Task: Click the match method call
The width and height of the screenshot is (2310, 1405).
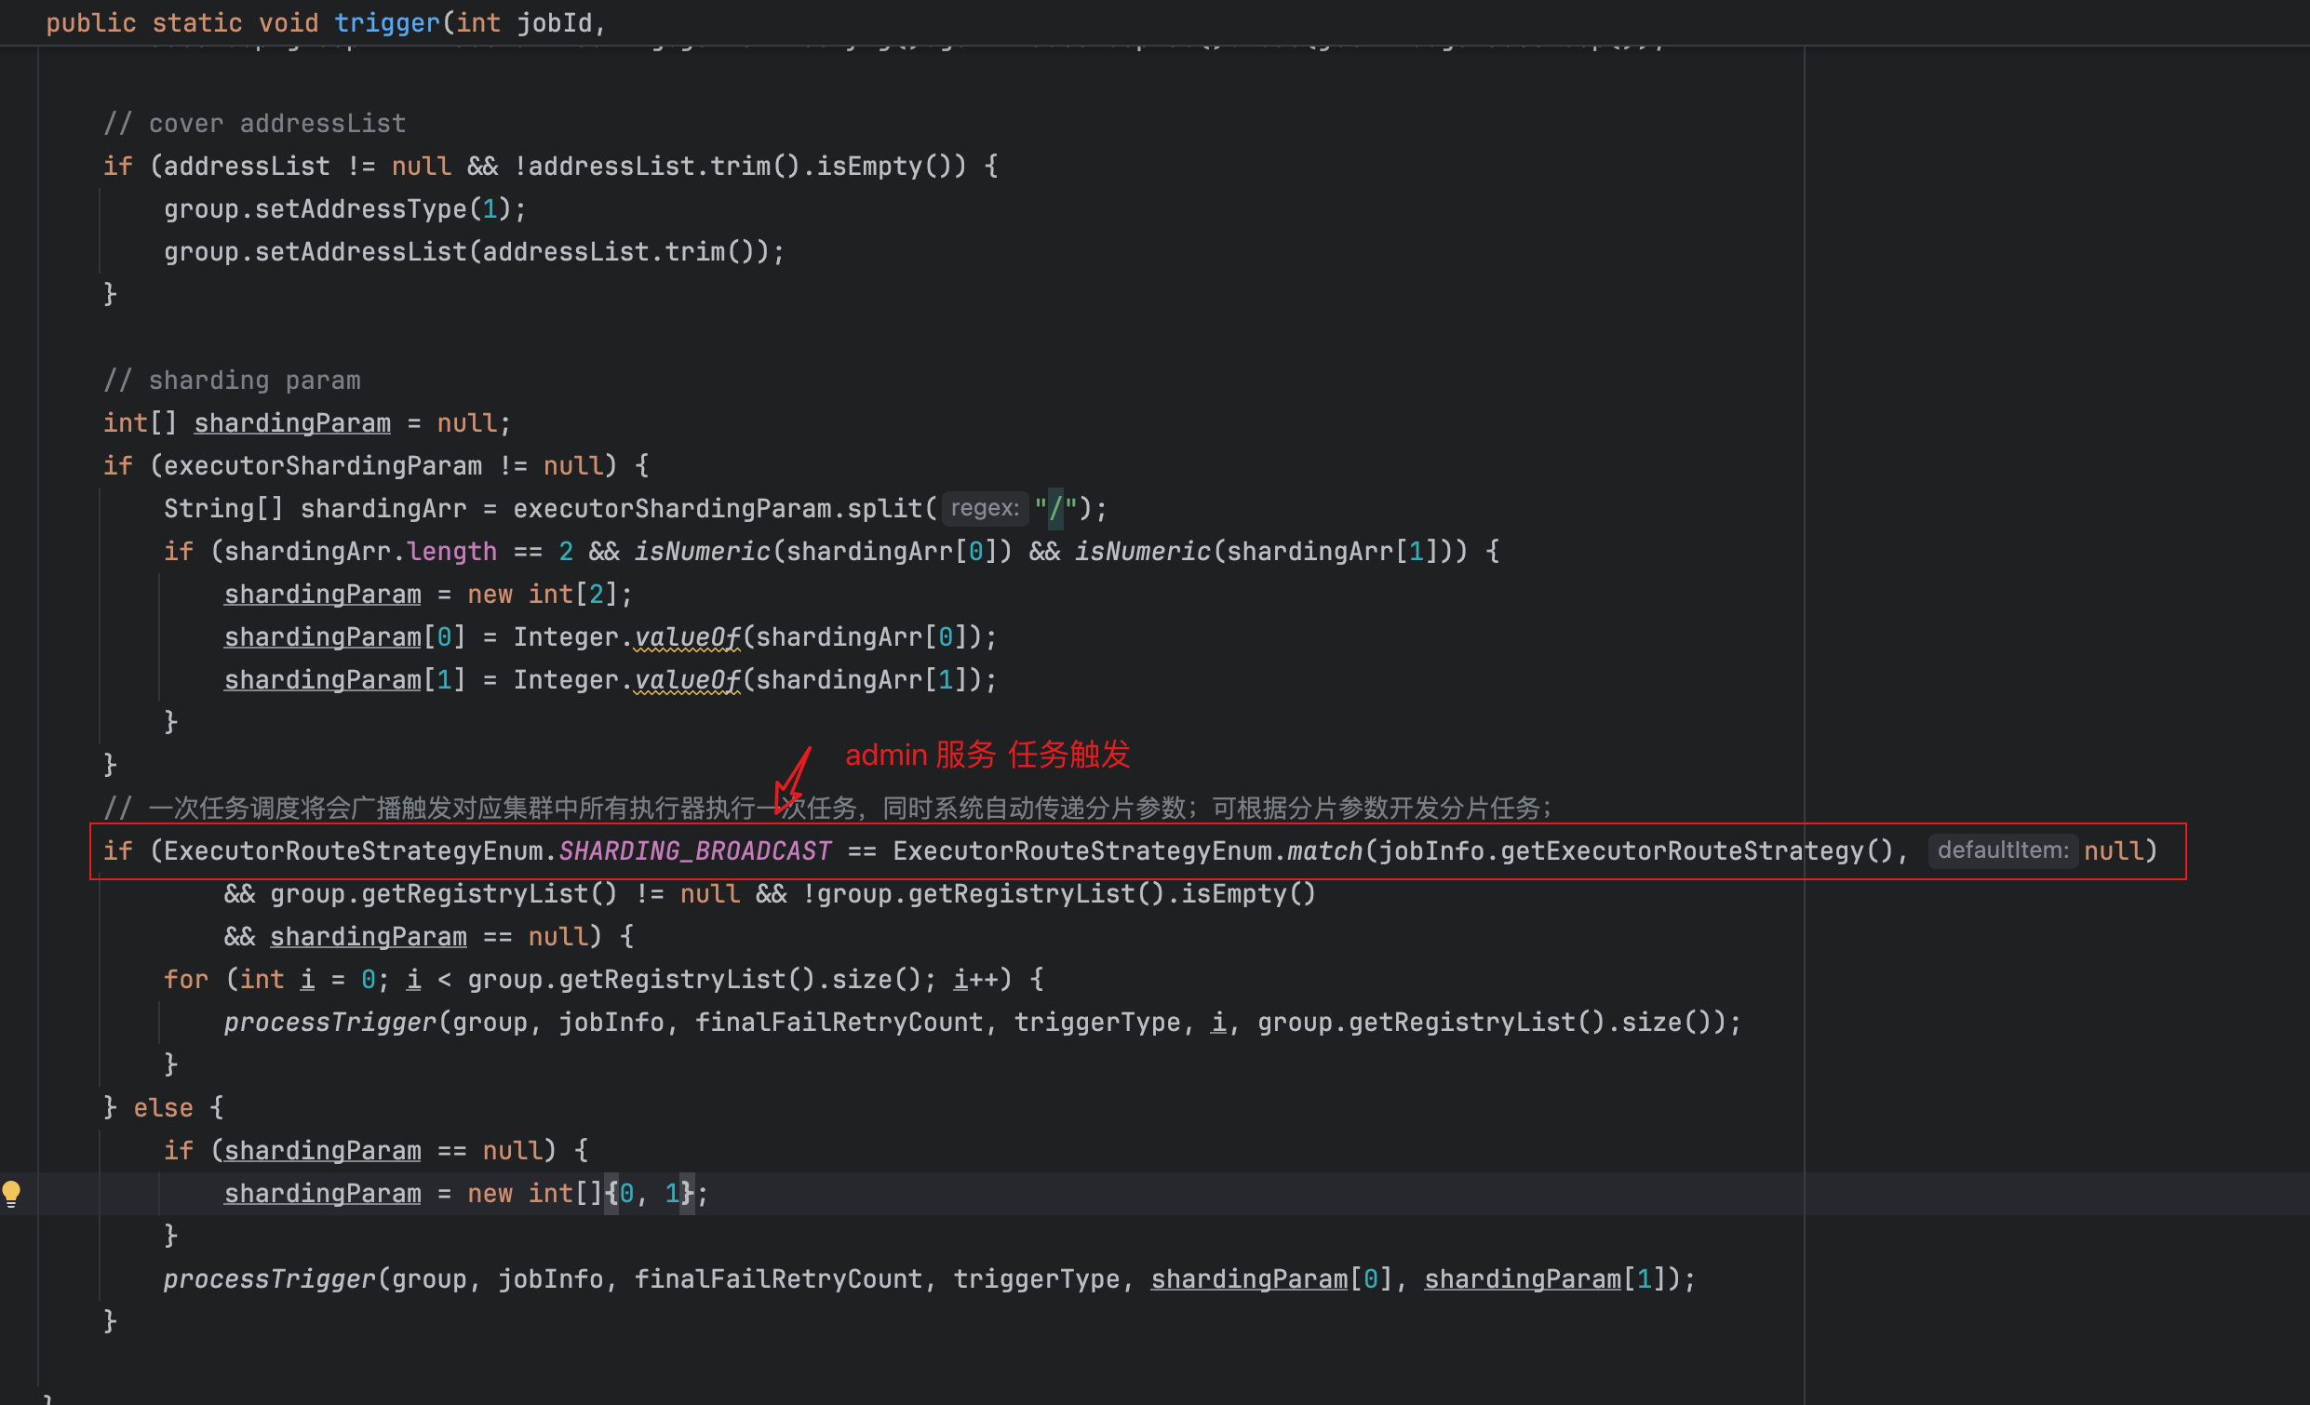Action: (1324, 851)
